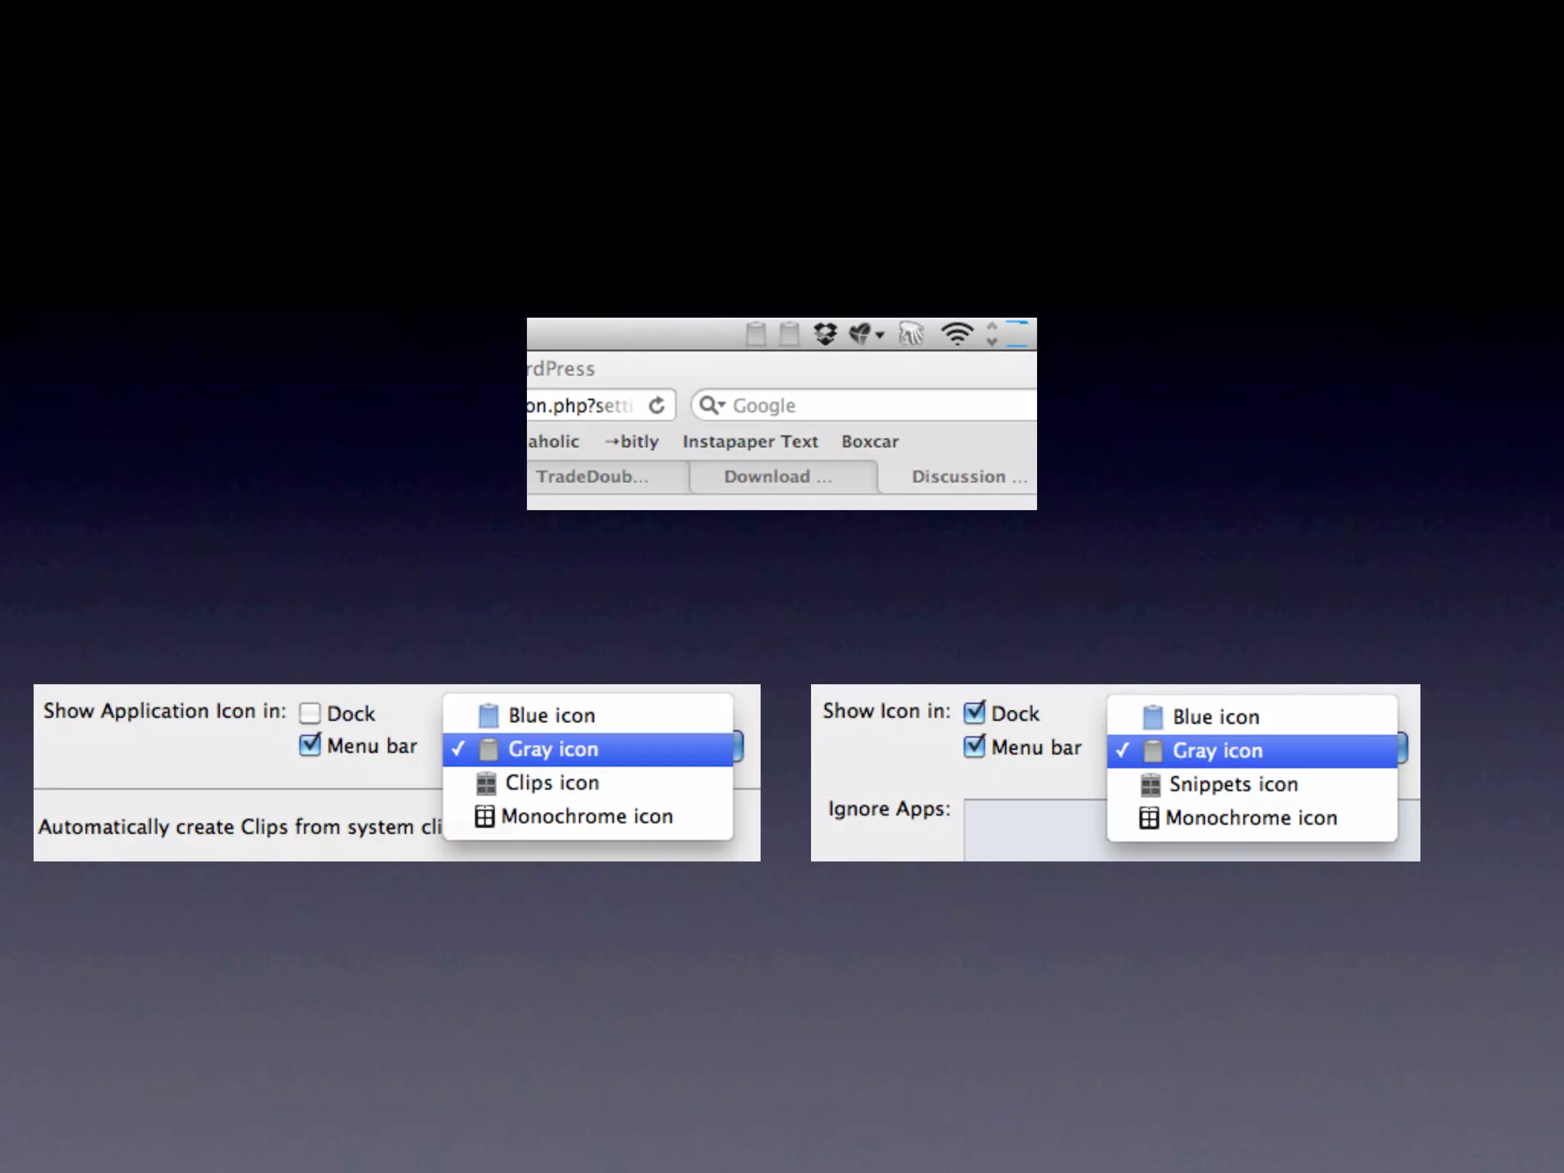Click the magnifier icon in Google search field
The image size is (1564, 1173).
click(709, 406)
